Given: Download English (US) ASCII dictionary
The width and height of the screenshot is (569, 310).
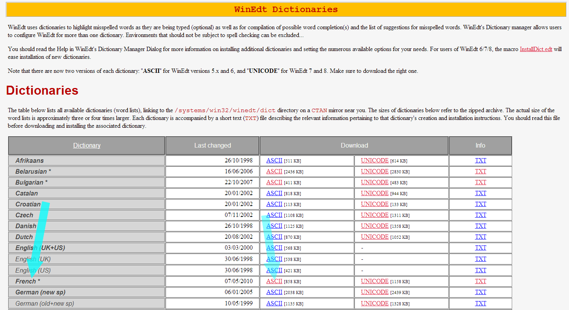Looking at the screenshot, I should pyautogui.click(x=274, y=270).
